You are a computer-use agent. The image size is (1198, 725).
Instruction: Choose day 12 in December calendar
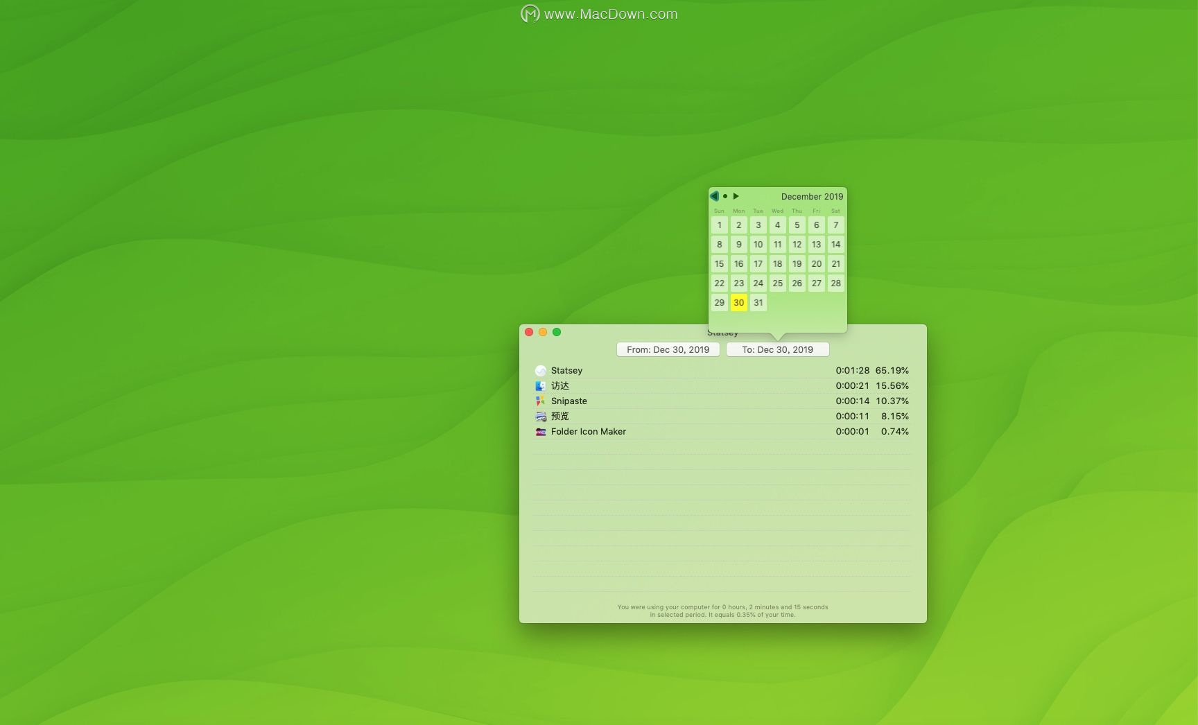point(797,245)
